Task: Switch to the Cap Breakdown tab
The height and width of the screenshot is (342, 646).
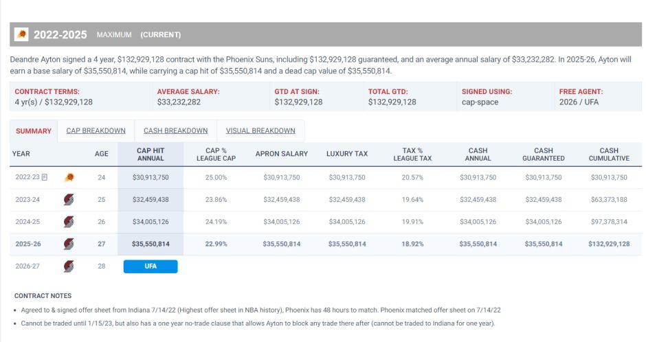Action: (96, 131)
